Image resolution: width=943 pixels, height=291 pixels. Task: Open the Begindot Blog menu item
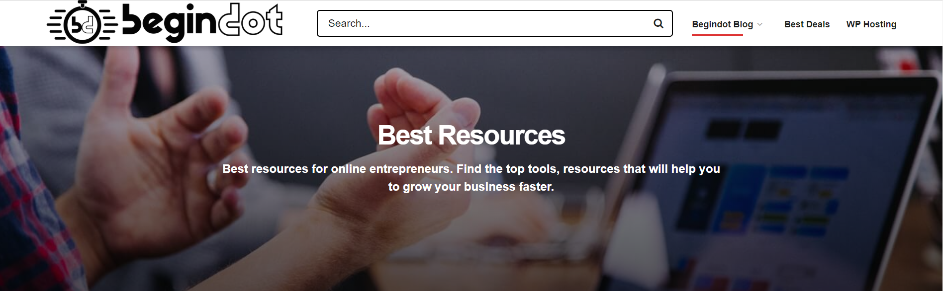(x=722, y=24)
